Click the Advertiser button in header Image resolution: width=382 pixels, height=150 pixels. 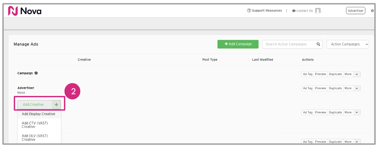[356, 11]
